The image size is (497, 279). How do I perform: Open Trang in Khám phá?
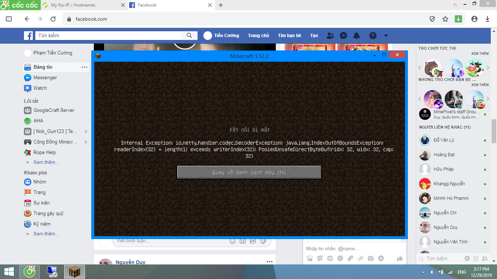35,193
